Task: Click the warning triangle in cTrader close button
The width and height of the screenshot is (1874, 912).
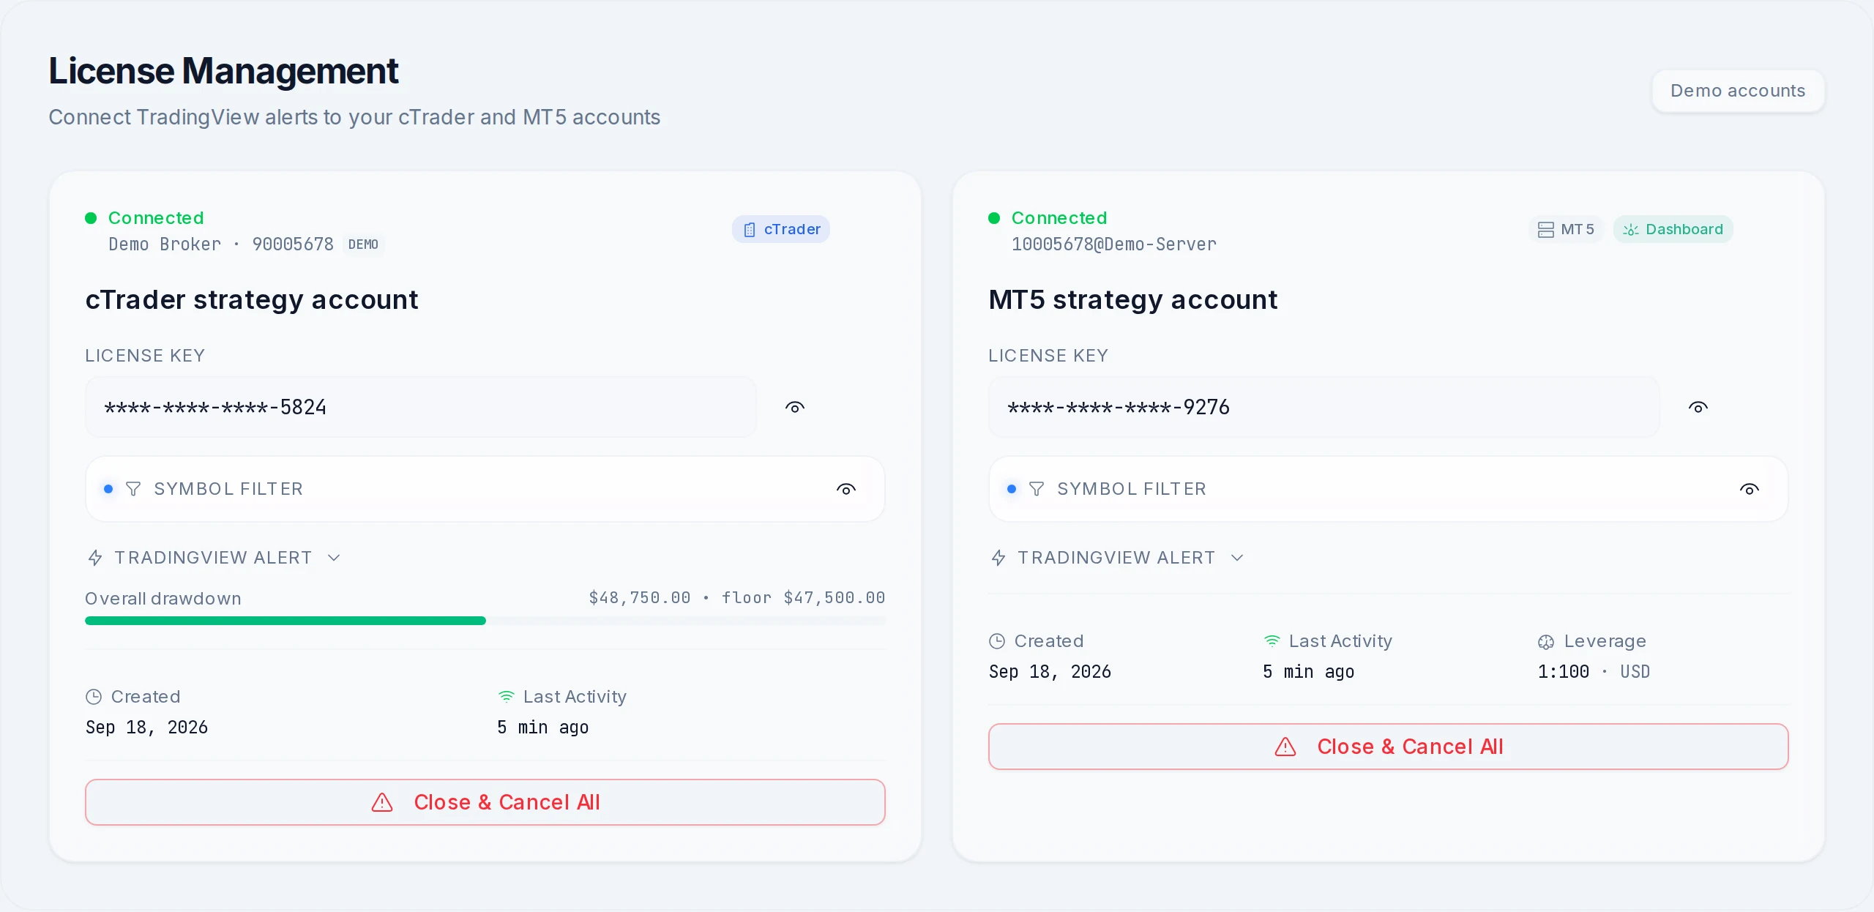Action: pos(382,802)
